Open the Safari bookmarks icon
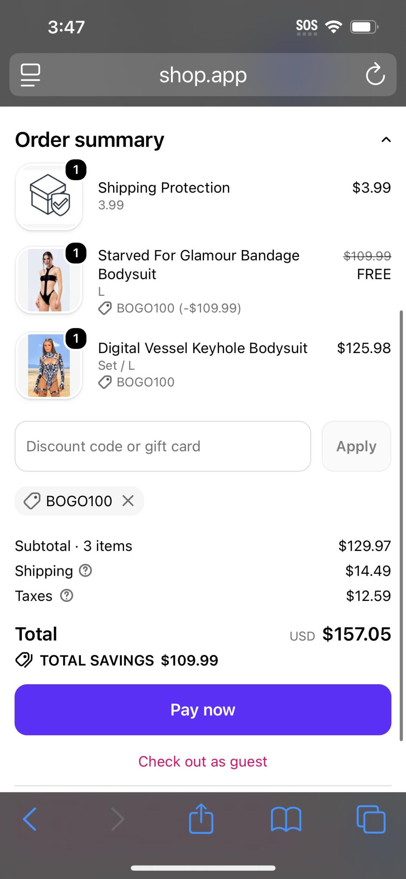This screenshot has width=406, height=879. (286, 819)
